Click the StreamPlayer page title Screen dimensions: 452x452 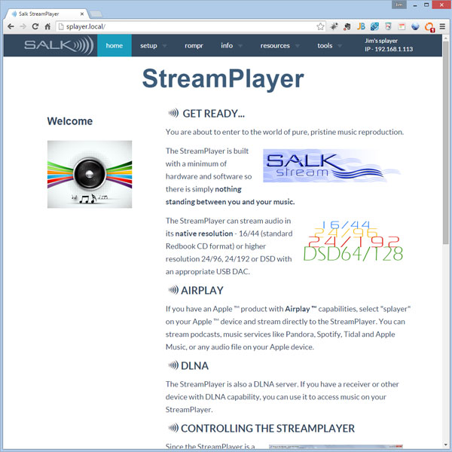pyautogui.click(x=223, y=78)
